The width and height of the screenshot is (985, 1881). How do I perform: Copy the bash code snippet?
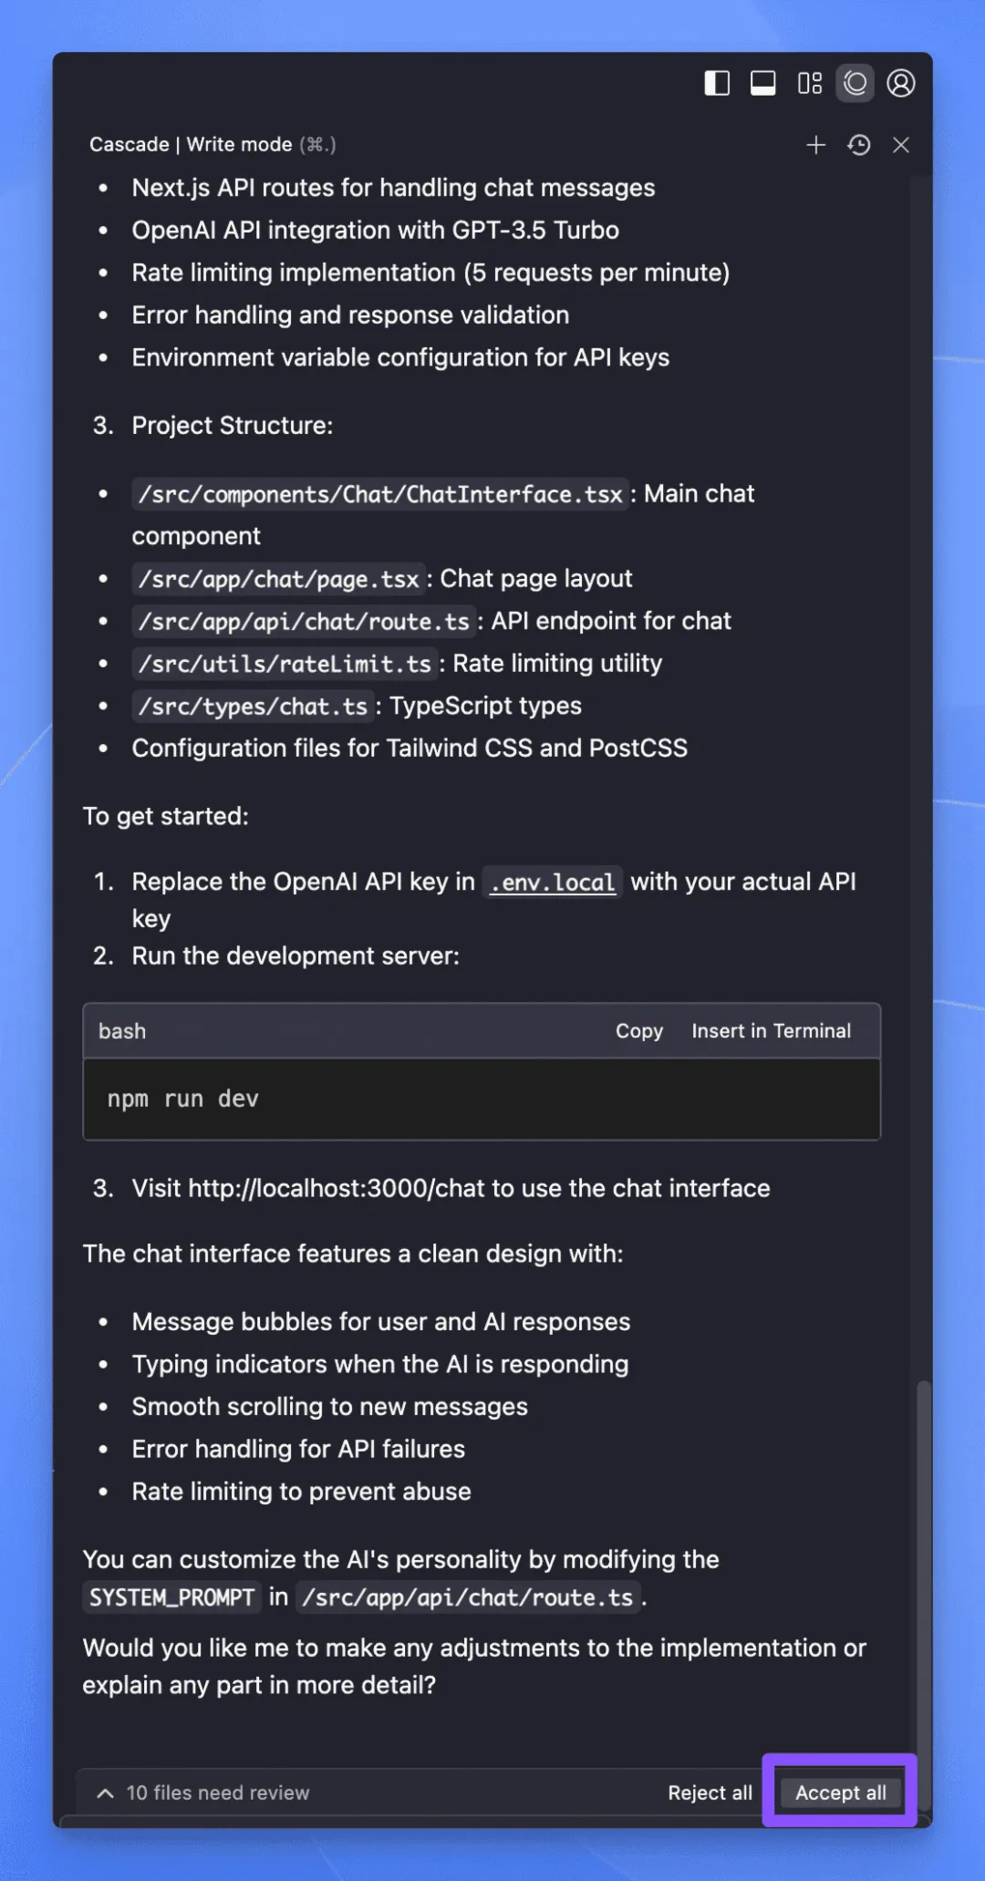(638, 1031)
